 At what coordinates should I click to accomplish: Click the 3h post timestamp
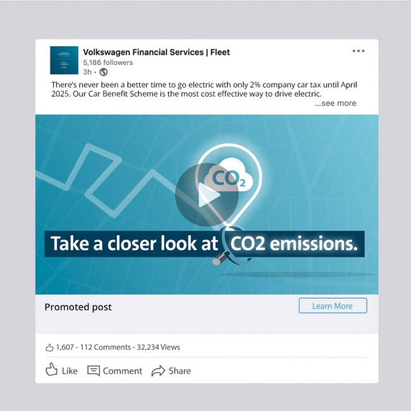coord(87,72)
